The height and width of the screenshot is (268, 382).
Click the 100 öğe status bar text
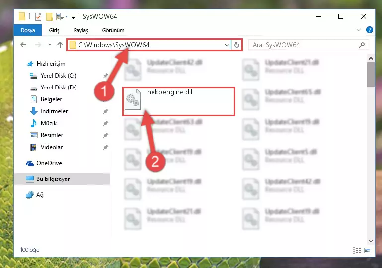click(x=30, y=250)
